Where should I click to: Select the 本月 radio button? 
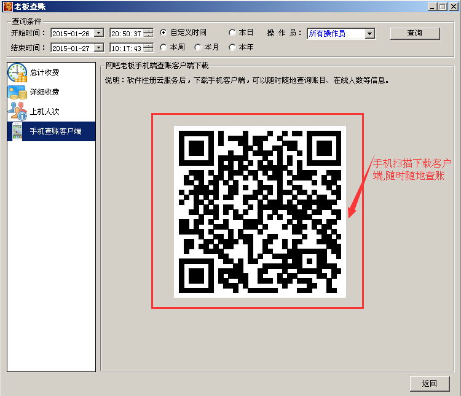(x=198, y=47)
